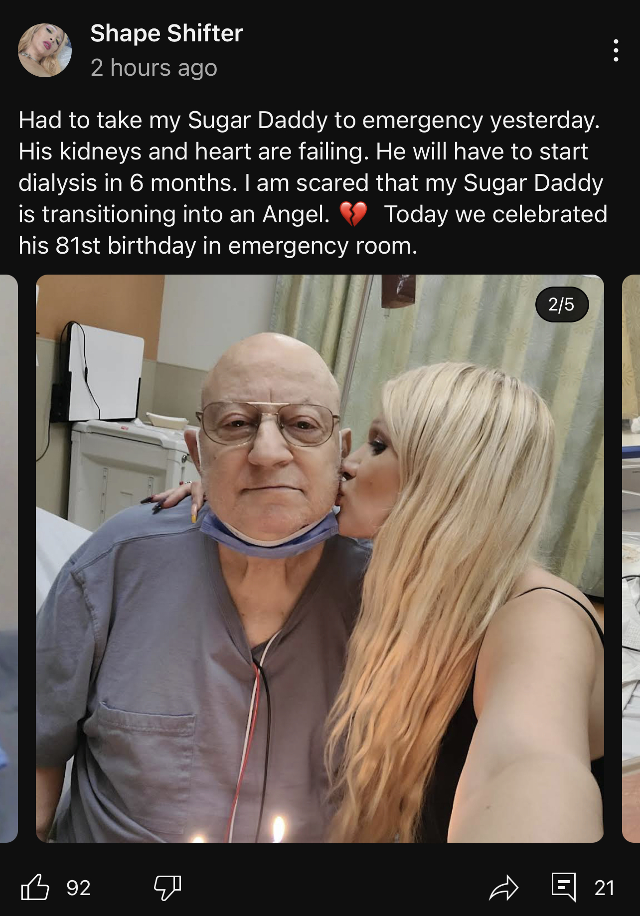Viewport: 640px width, 916px height.
Task: Show the next image peeking at right edge
Action: [631, 558]
